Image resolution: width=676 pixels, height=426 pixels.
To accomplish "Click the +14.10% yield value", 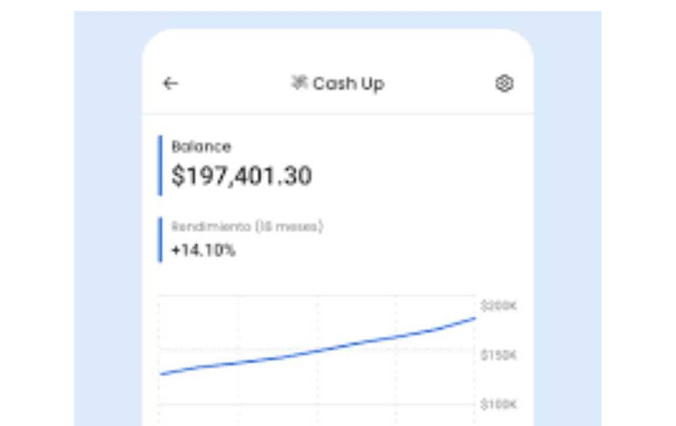I will coord(203,250).
